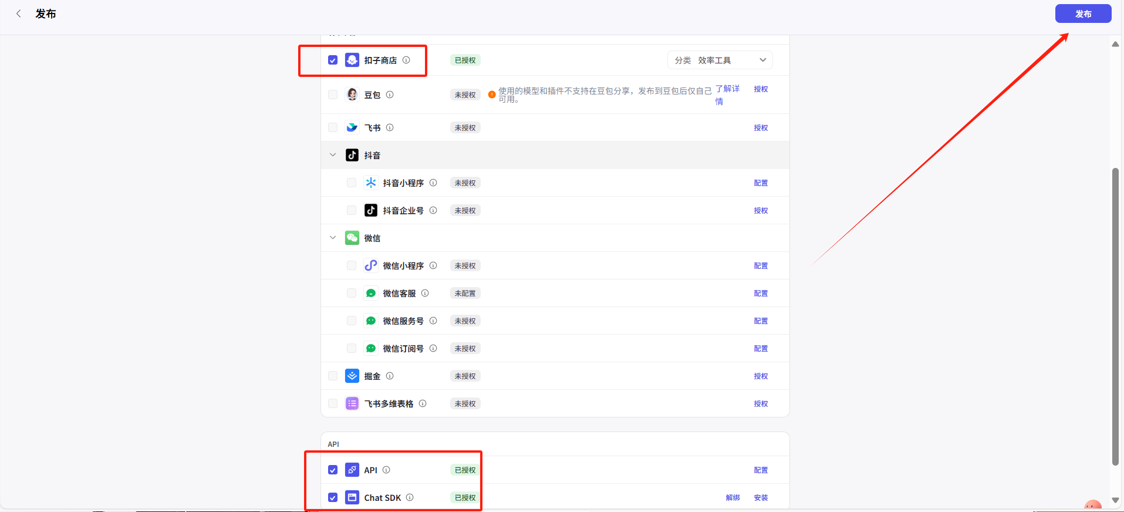Click the 抖音企业号 icon
Screen dimensions: 1124x512
tap(371, 210)
